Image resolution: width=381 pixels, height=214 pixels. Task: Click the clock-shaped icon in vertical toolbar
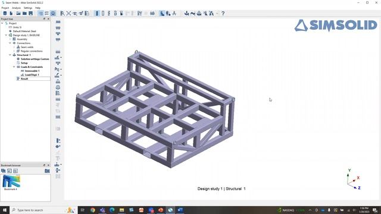(58, 87)
